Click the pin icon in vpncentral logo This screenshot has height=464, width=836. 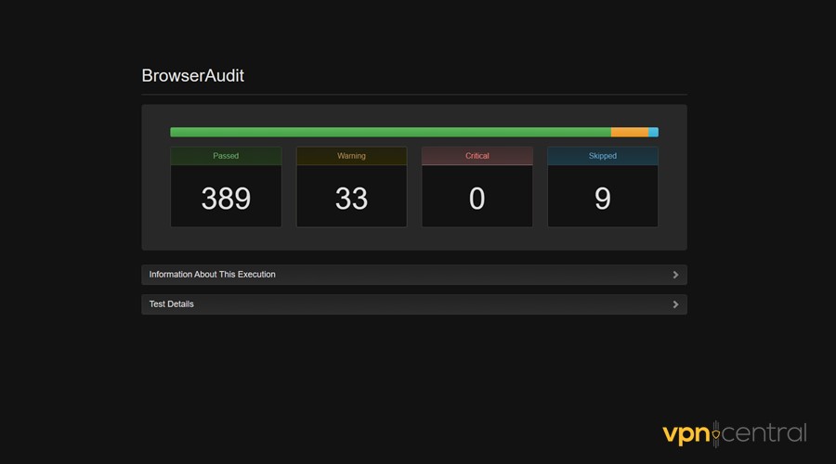[x=716, y=434]
